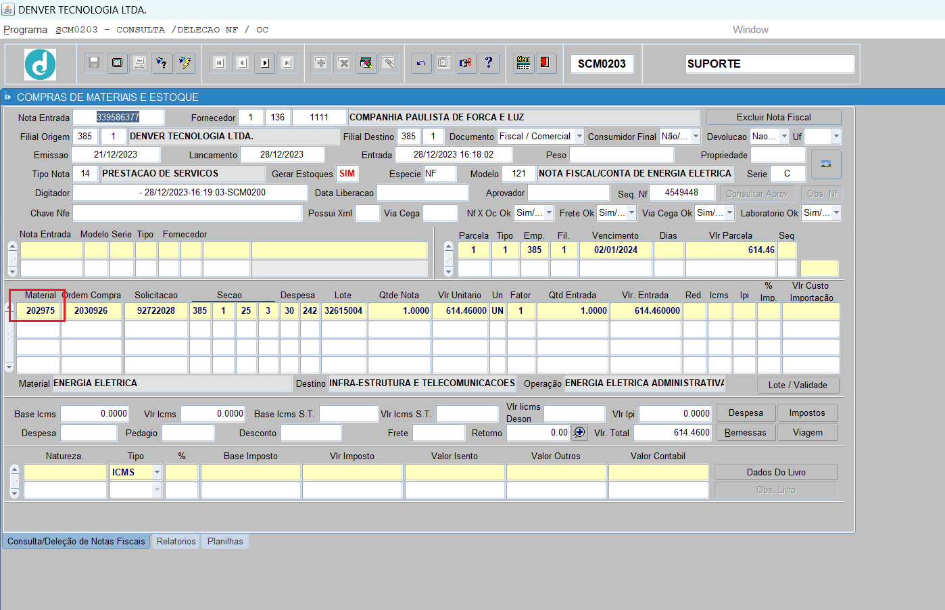Click the Consultar Aprov. button
The width and height of the screenshot is (945, 610).
coord(758,193)
